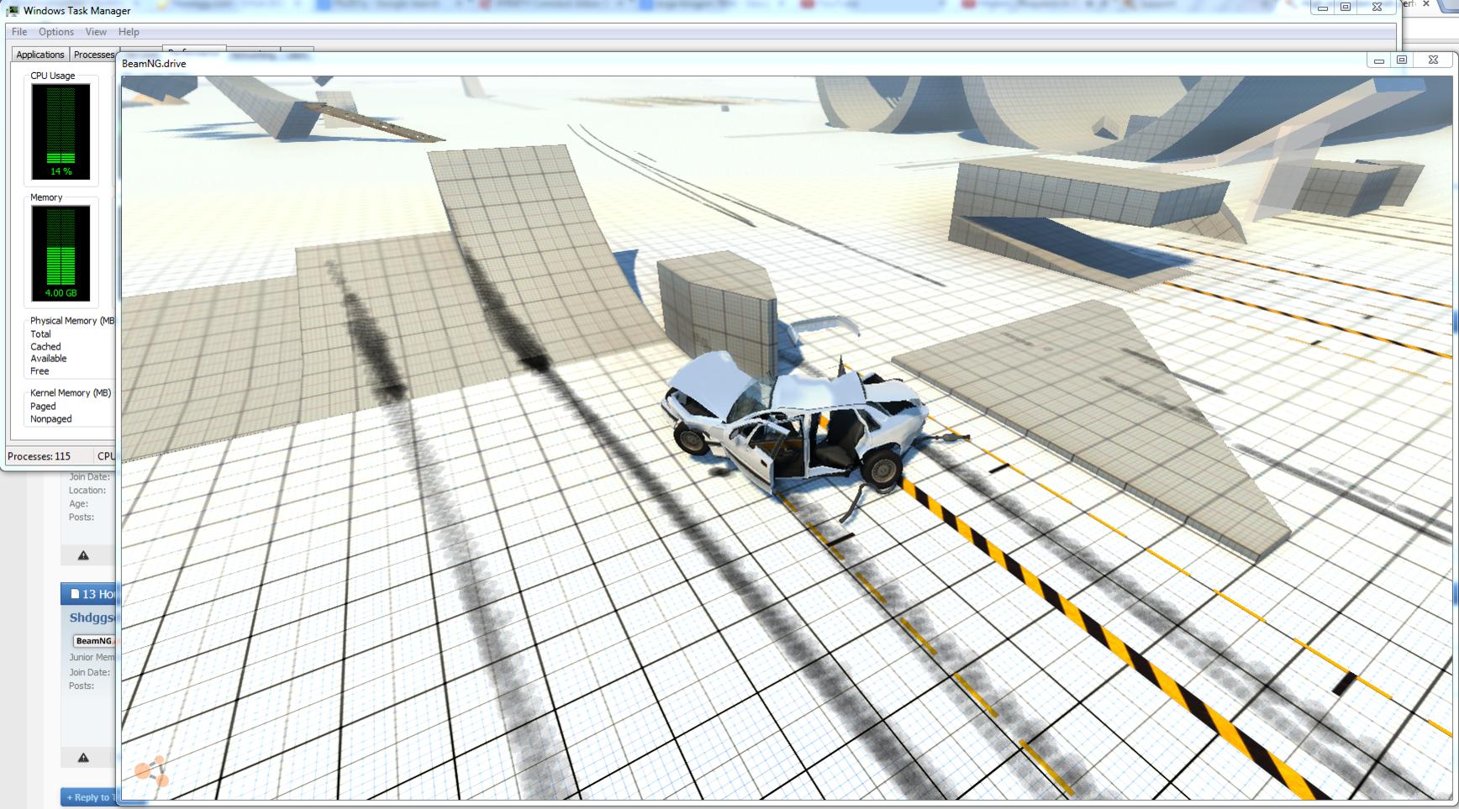Click the 'Age:' label in the forum post
Image resolution: width=1459 pixels, height=809 pixels.
(78, 504)
